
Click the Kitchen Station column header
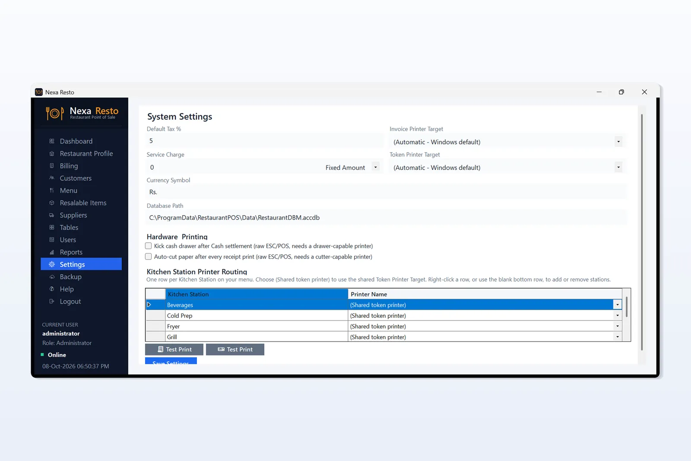(257, 294)
